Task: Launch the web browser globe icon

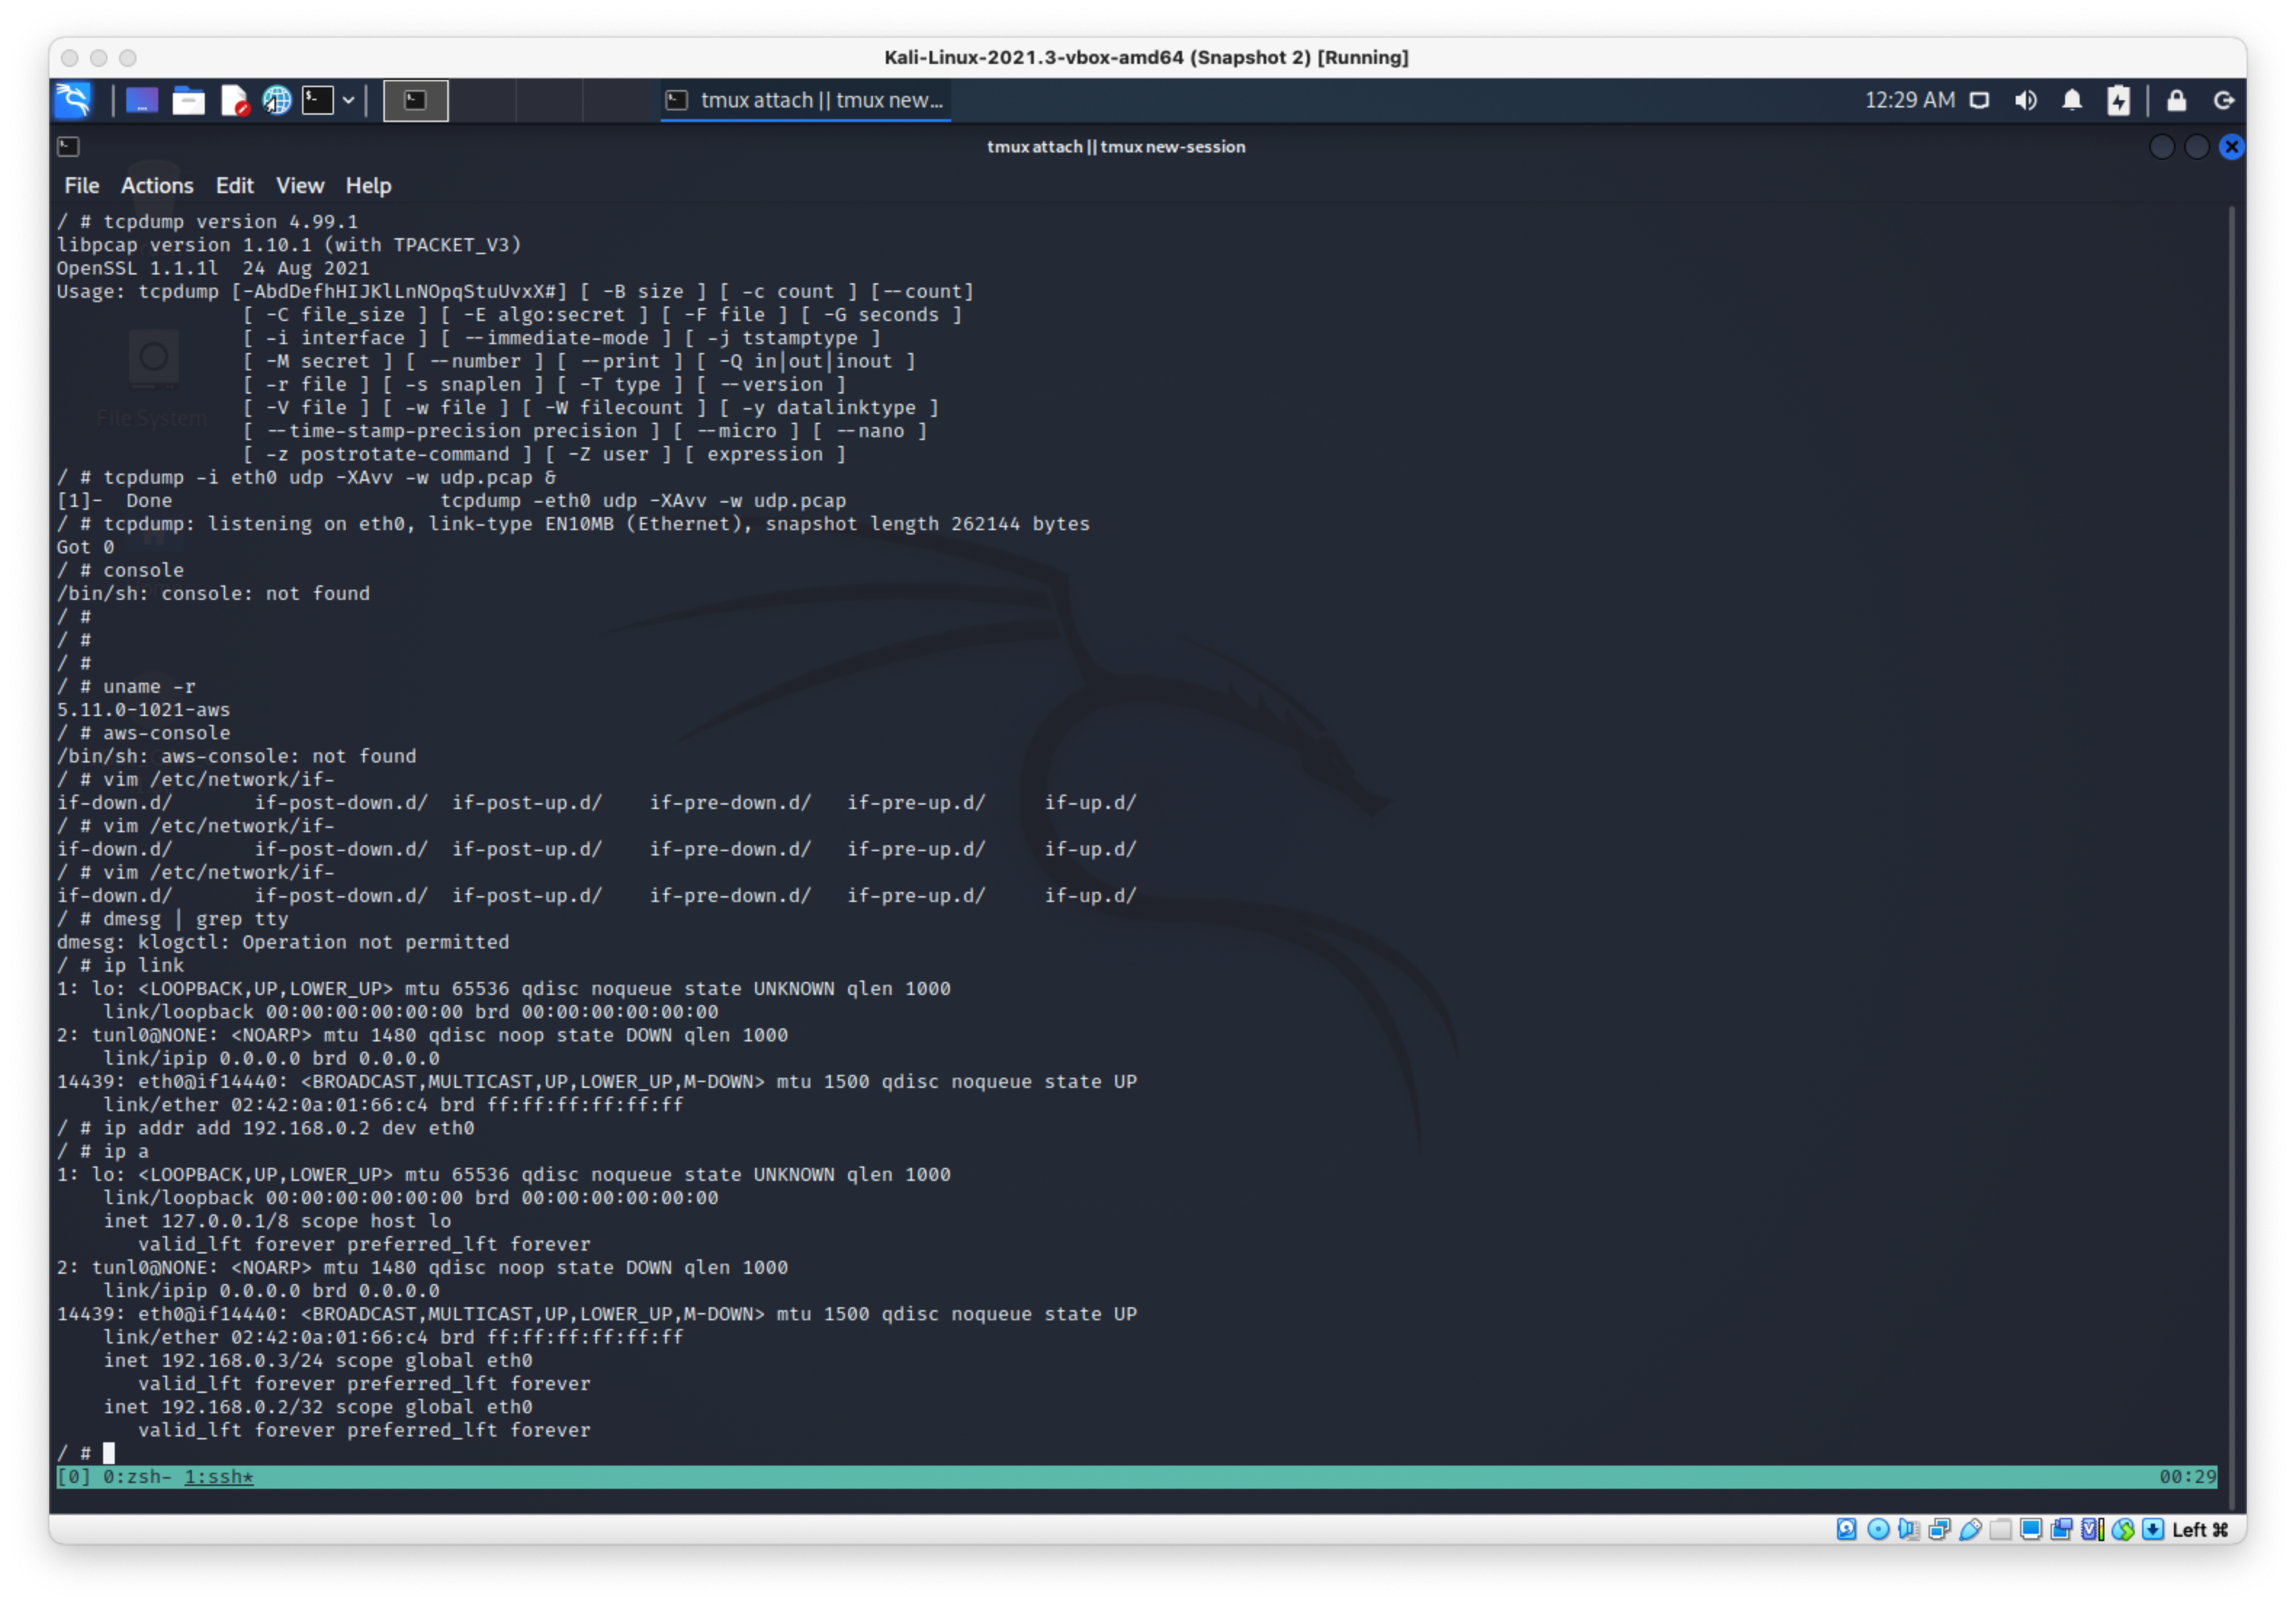Action: (277, 100)
